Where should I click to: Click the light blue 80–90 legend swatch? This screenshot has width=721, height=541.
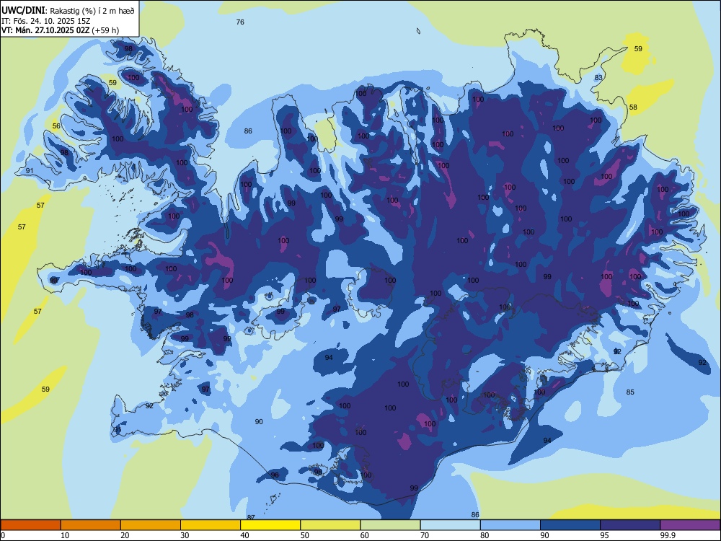[510, 525]
